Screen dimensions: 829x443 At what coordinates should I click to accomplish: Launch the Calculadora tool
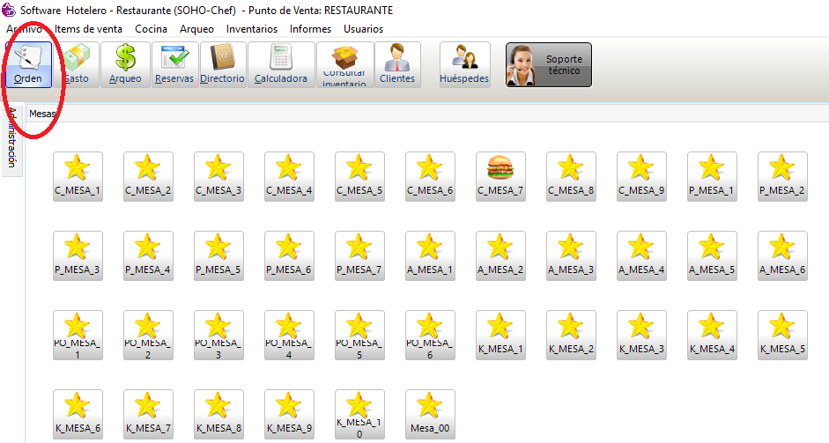click(x=281, y=64)
